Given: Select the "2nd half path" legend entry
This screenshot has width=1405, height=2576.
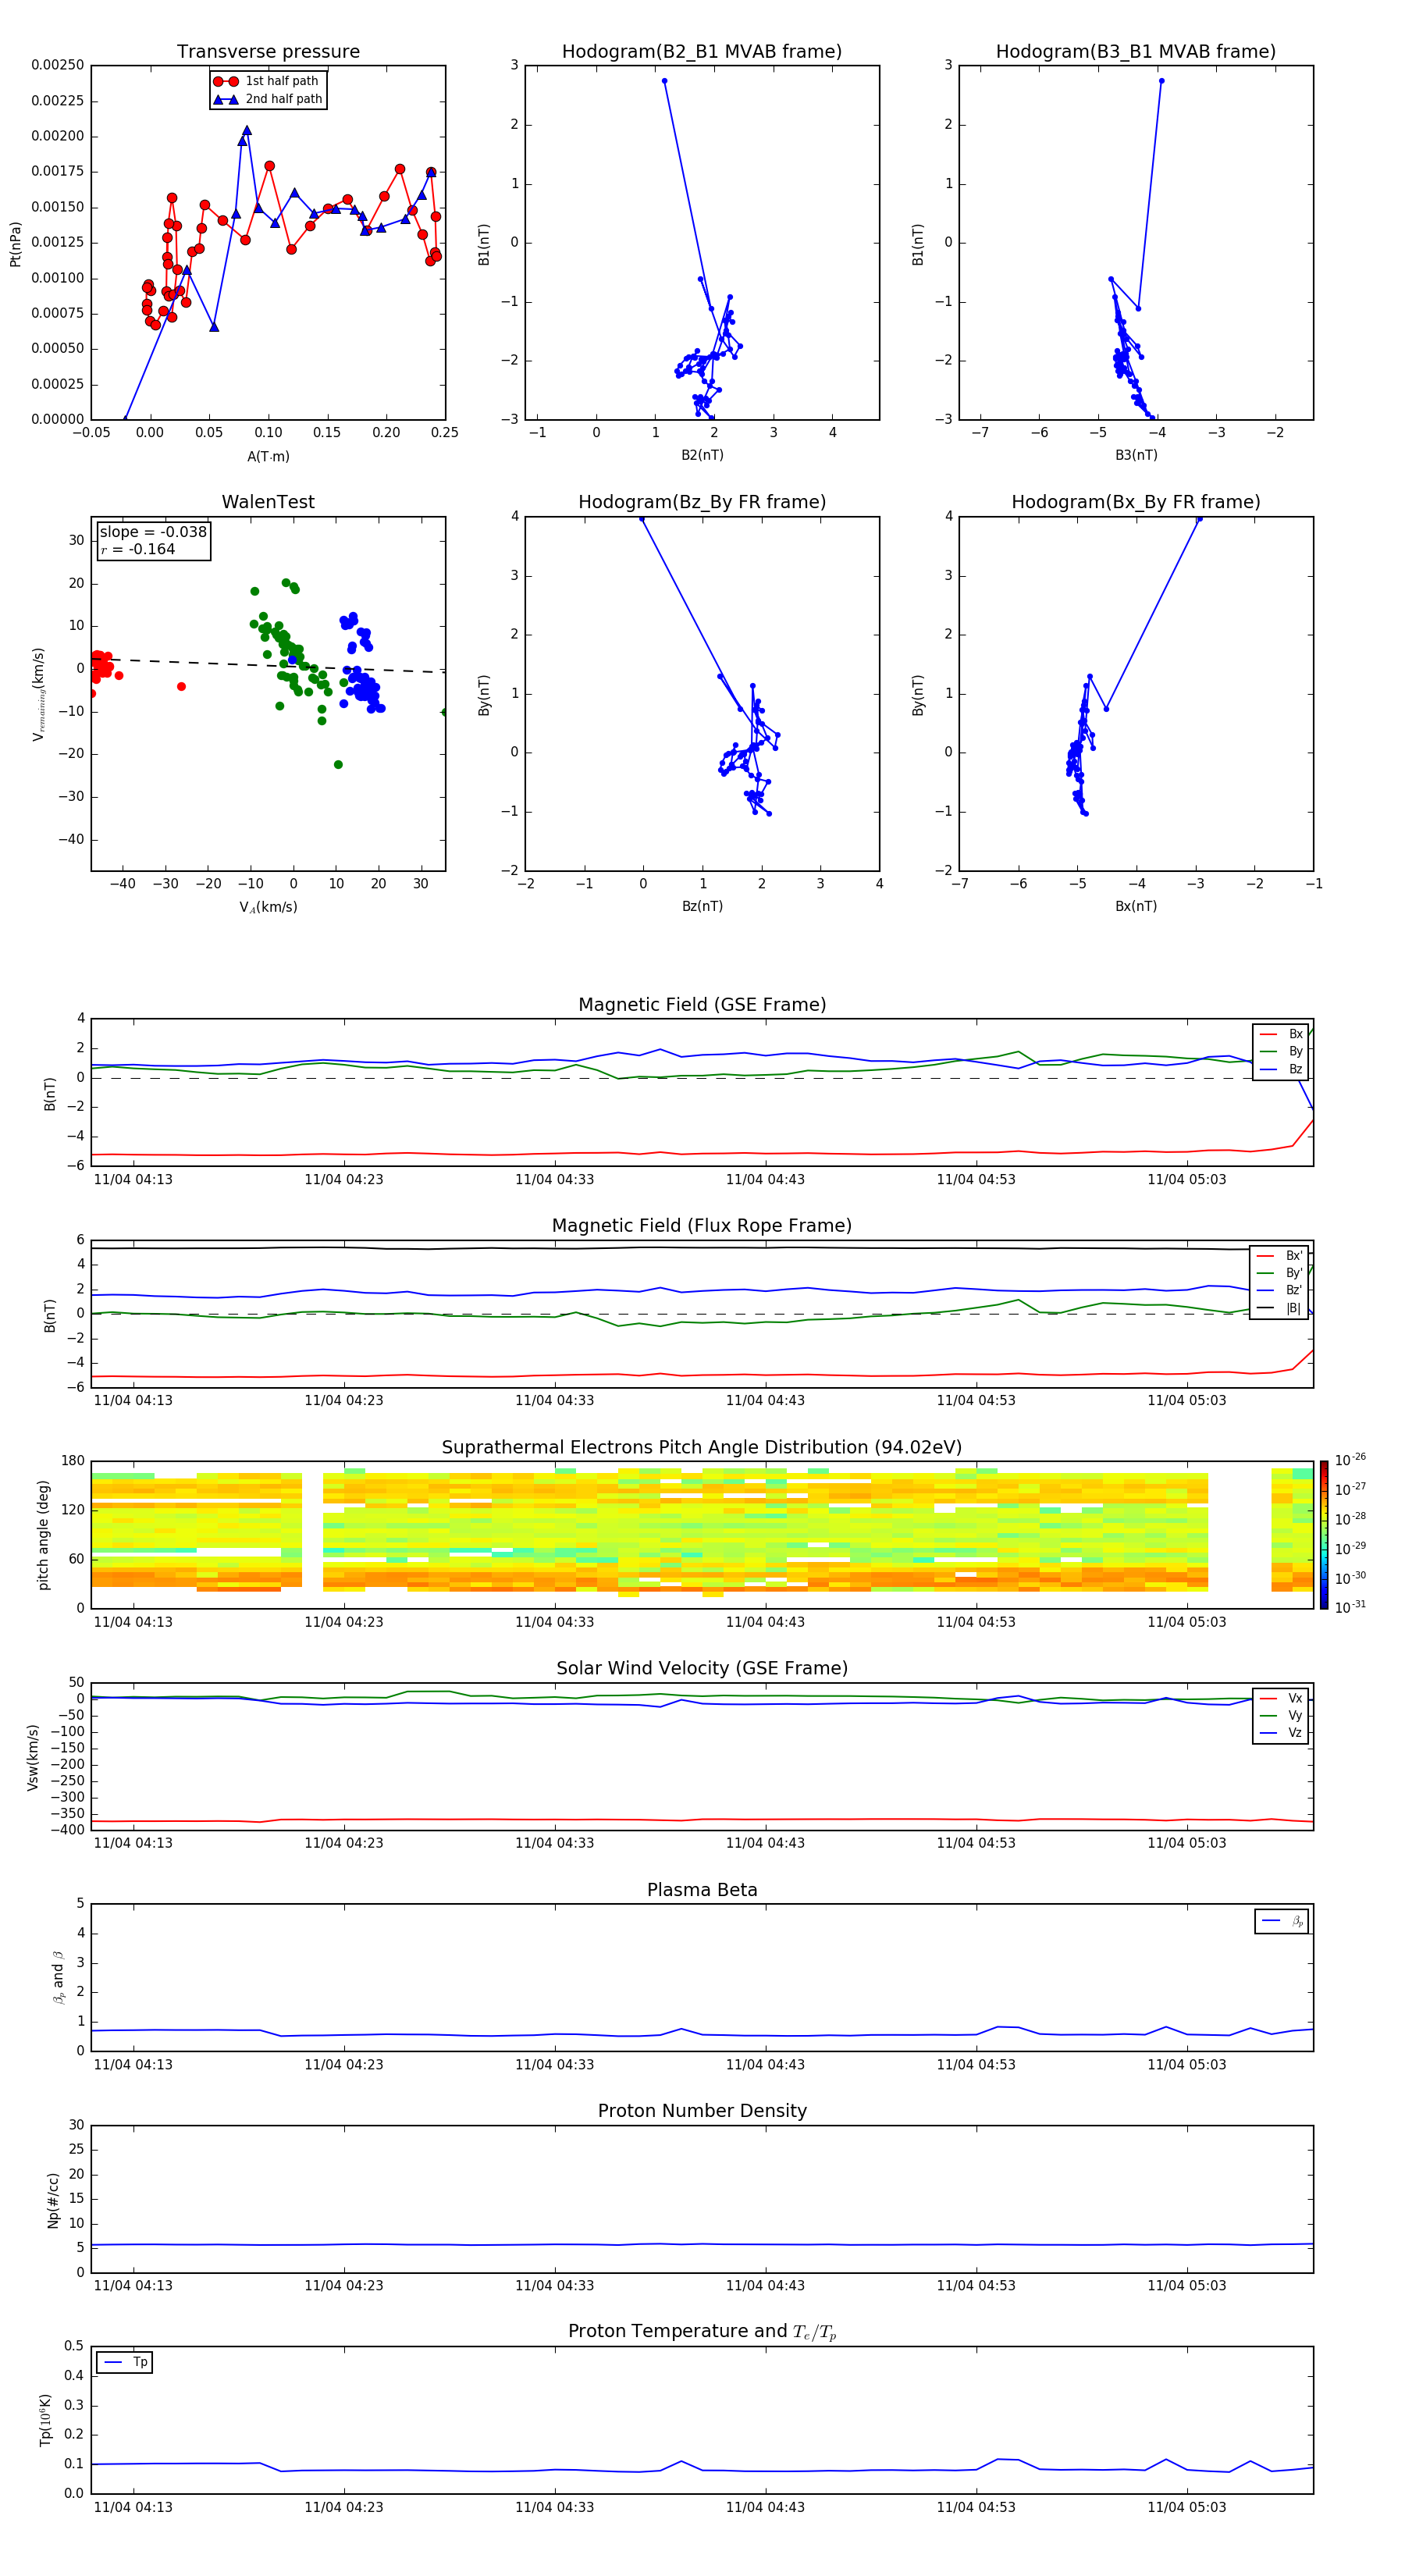Looking at the screenshot, I should pos(267,99).
